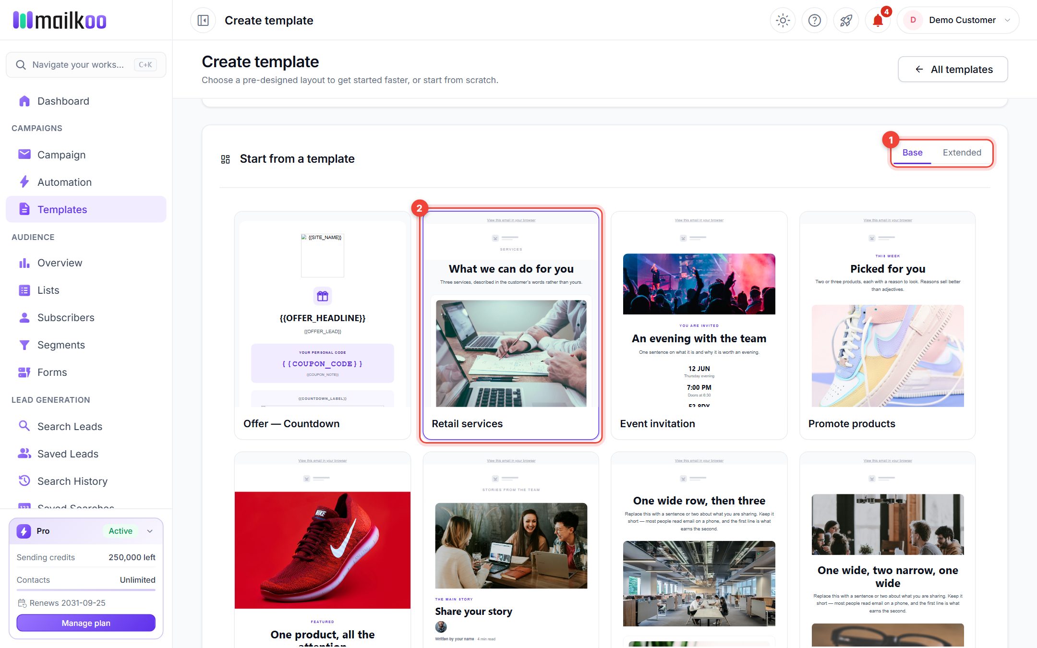Open notifications bell icon
Viewport: 1037px width, 648px height.
pyautogui.click(x=878, y=20)
